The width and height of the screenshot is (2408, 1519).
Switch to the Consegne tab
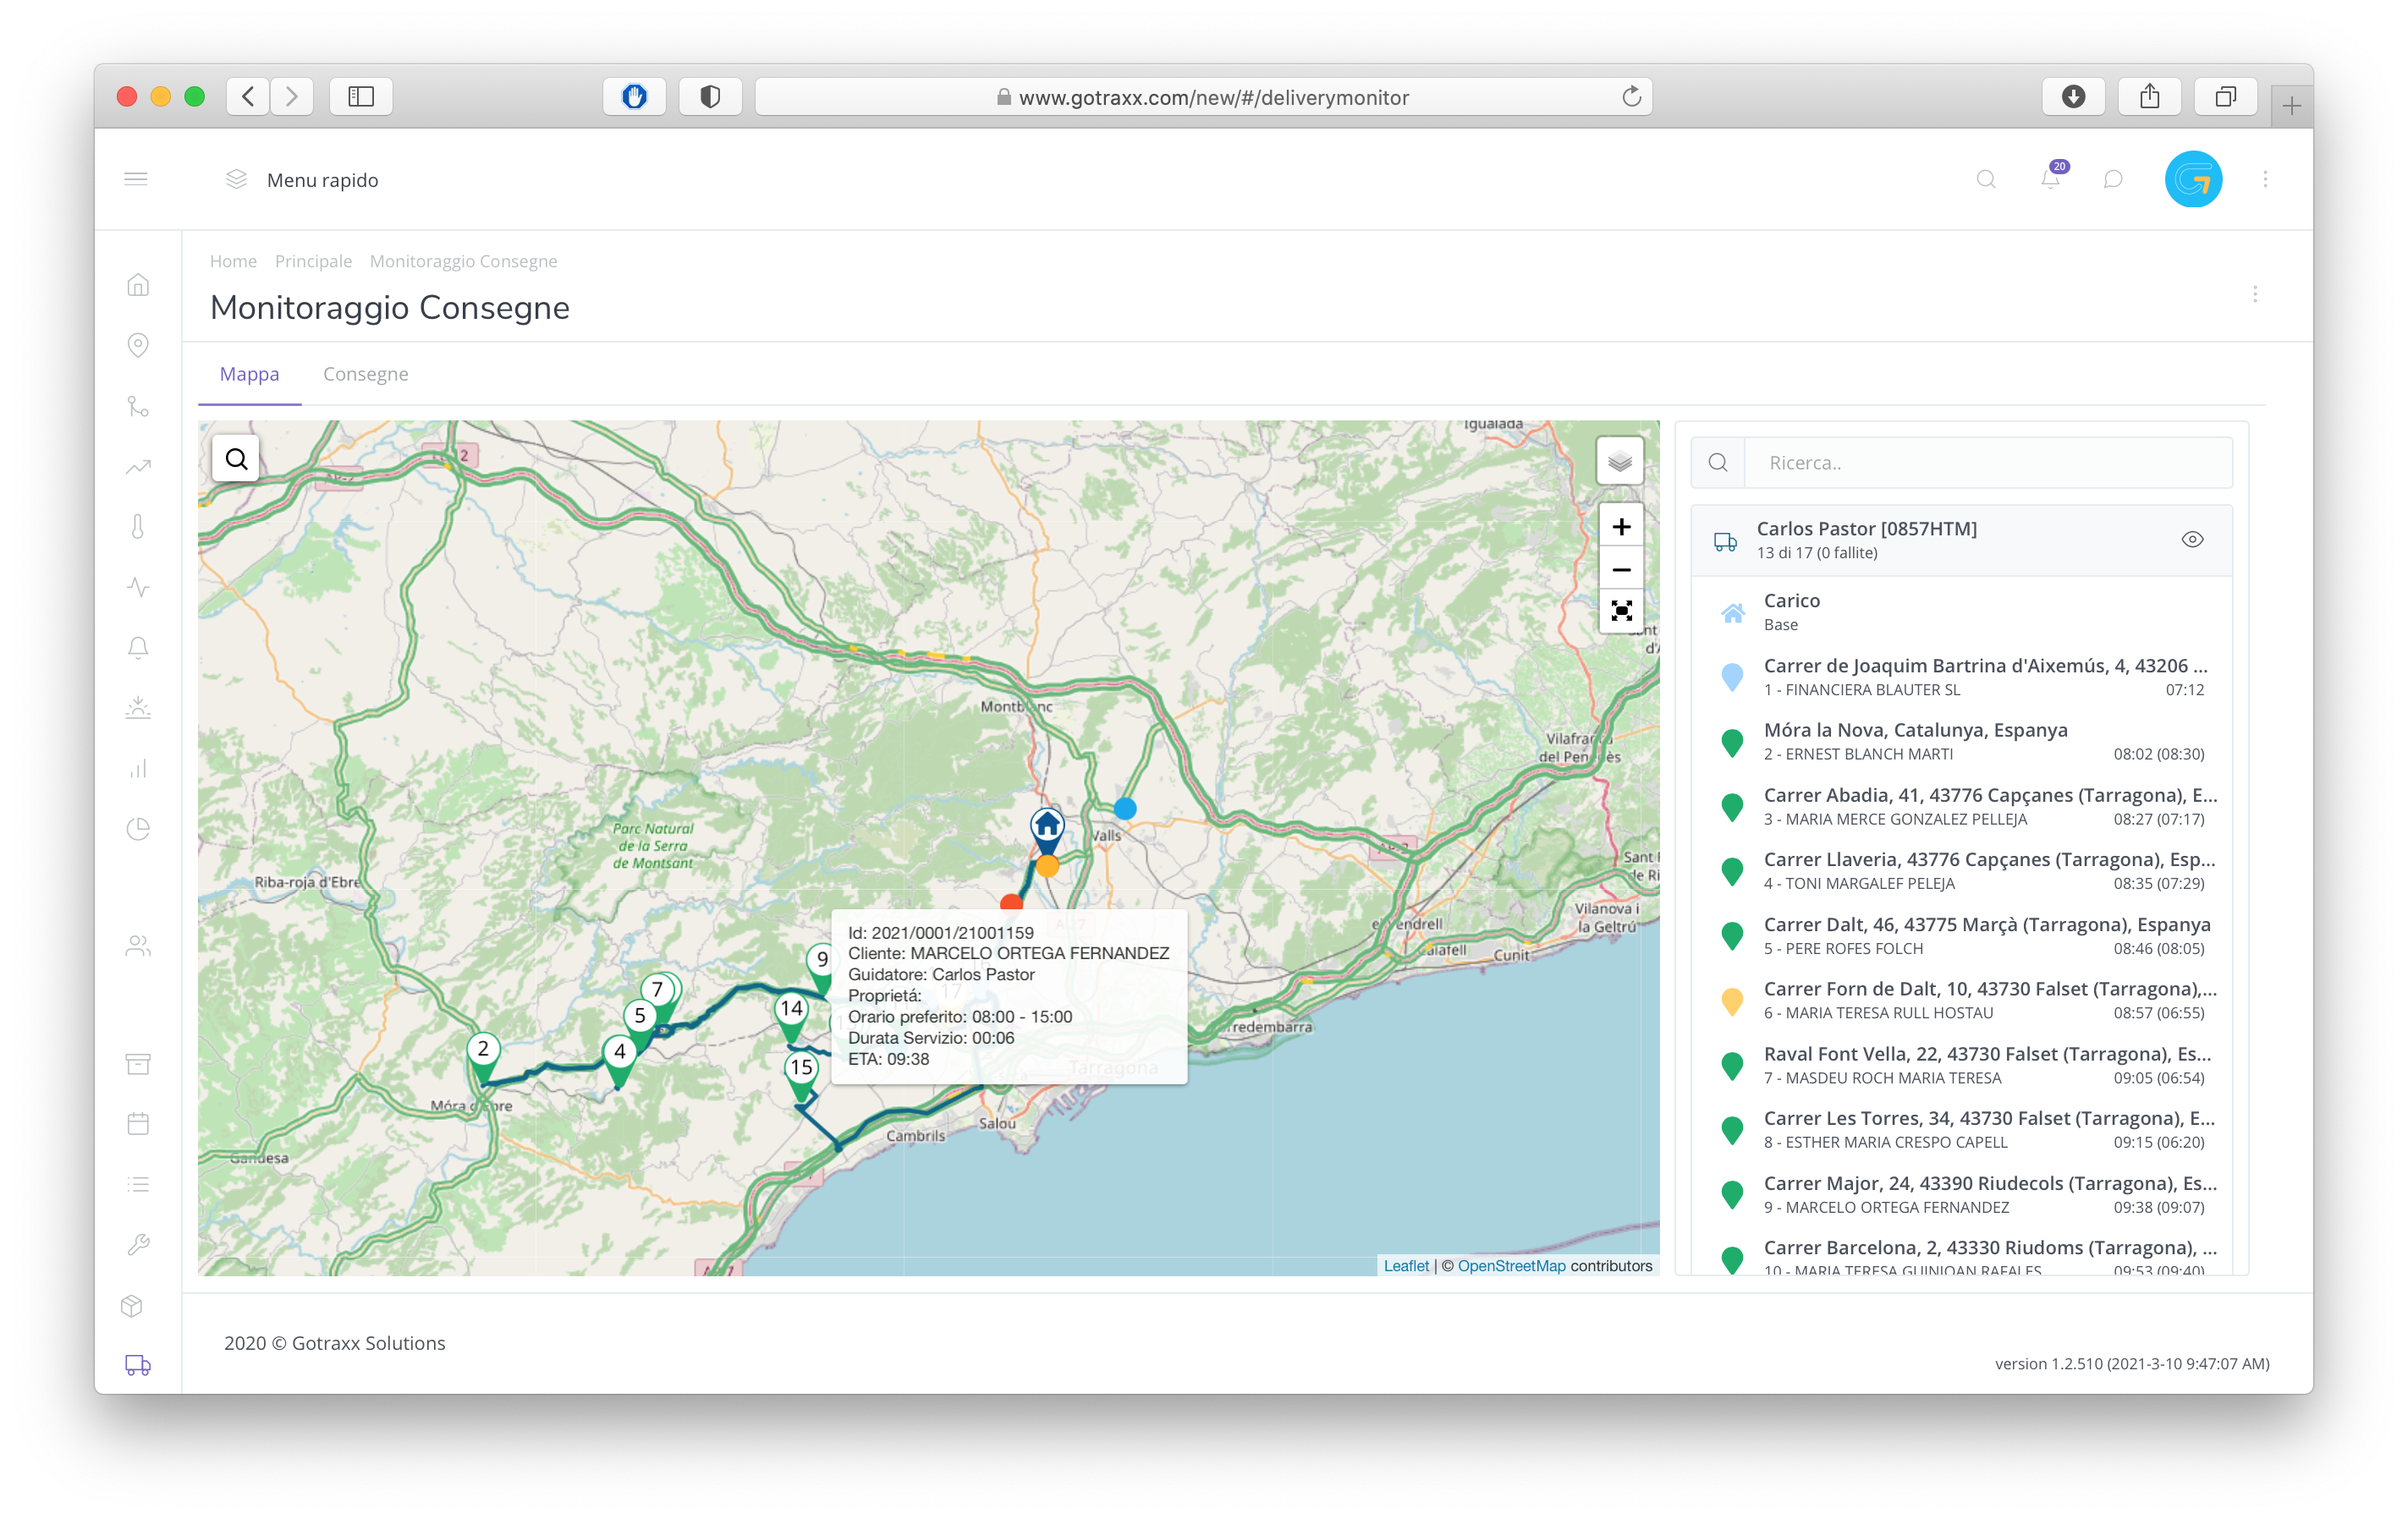[365, 374]
